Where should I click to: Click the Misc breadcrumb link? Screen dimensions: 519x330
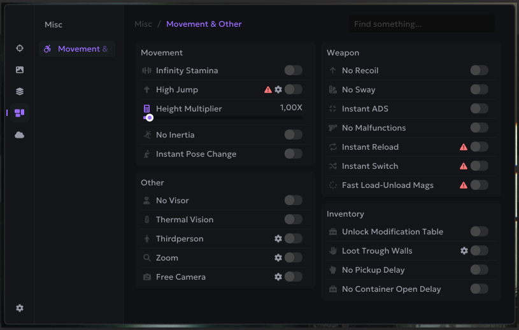pyautogui.click(x=143, y=24)
